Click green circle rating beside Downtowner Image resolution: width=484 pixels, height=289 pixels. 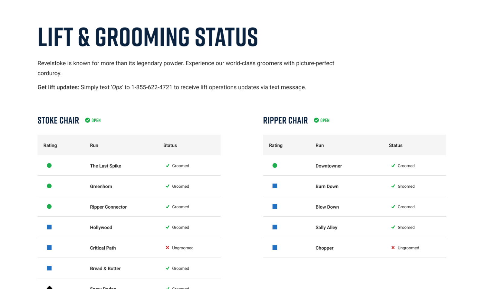pyautogui.click(x=275, y=165)
